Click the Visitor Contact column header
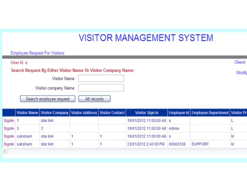 [112, 112]
